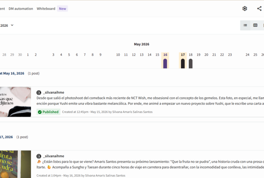This screenshot has width=264, height=178.
Task: Open the DM automation tab
Action: coord(21,9)
